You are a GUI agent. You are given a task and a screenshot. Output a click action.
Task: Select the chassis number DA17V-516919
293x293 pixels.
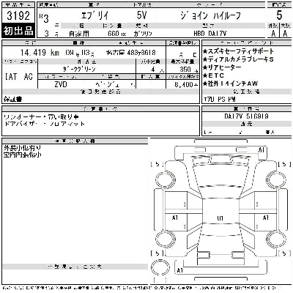246,116
